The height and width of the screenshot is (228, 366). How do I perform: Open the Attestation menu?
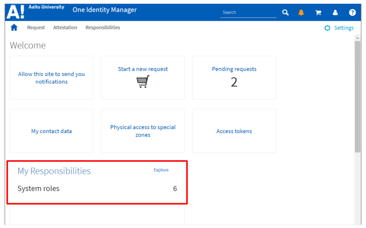point(65,28)
